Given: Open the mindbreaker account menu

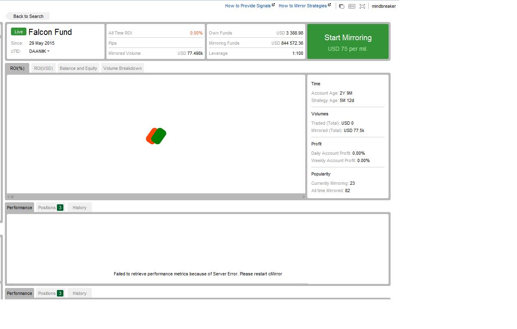Looking at the screenshot, I should (384, 6).
